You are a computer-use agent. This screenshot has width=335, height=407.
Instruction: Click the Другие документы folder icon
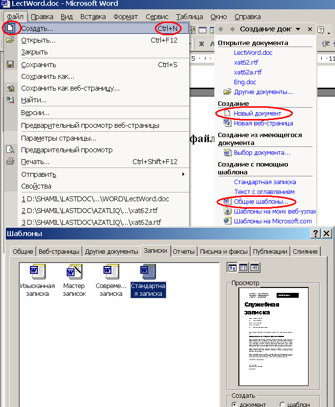point(228,92)
